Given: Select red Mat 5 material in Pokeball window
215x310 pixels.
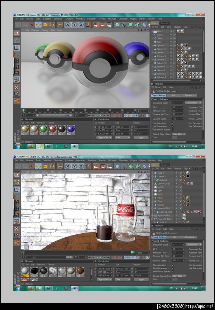Looking at the screenshot, I should click(53, 130).
